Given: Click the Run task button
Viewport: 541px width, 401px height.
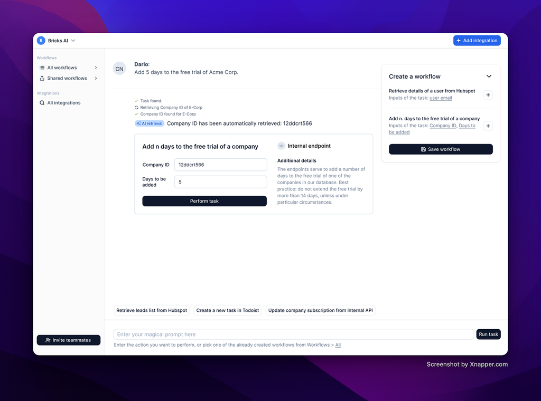Looking at the screenshot, I should [488, 334].
